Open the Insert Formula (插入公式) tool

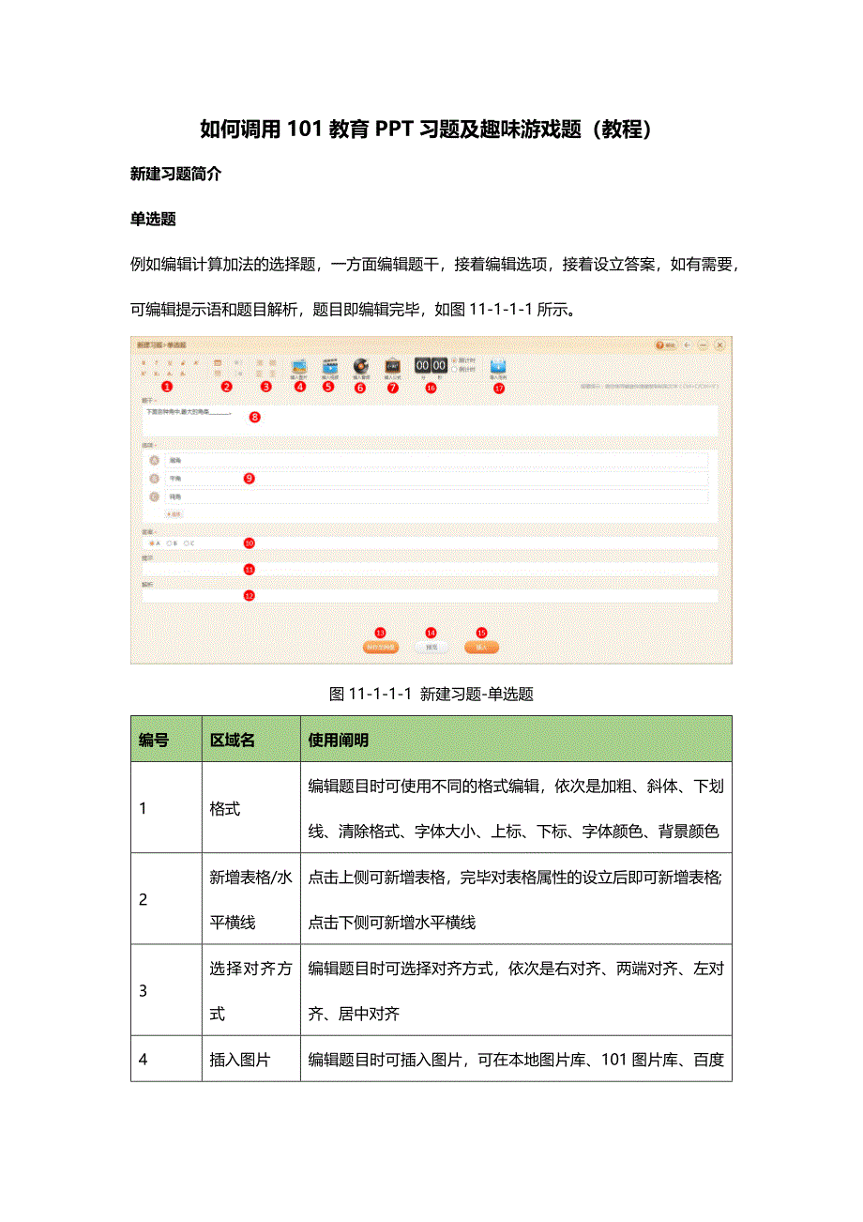tap(391, 366)
